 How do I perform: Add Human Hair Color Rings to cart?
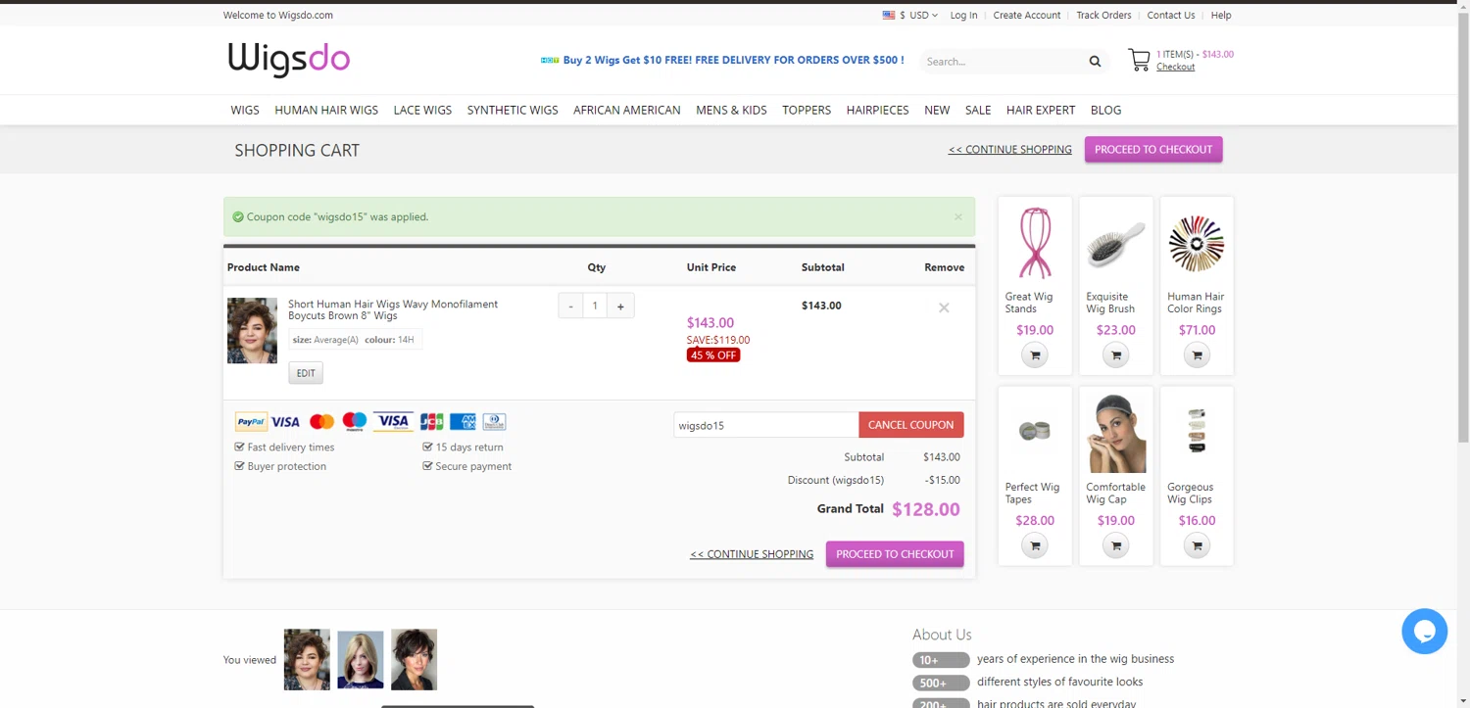pyautogui.click(x=1197, y=355)
